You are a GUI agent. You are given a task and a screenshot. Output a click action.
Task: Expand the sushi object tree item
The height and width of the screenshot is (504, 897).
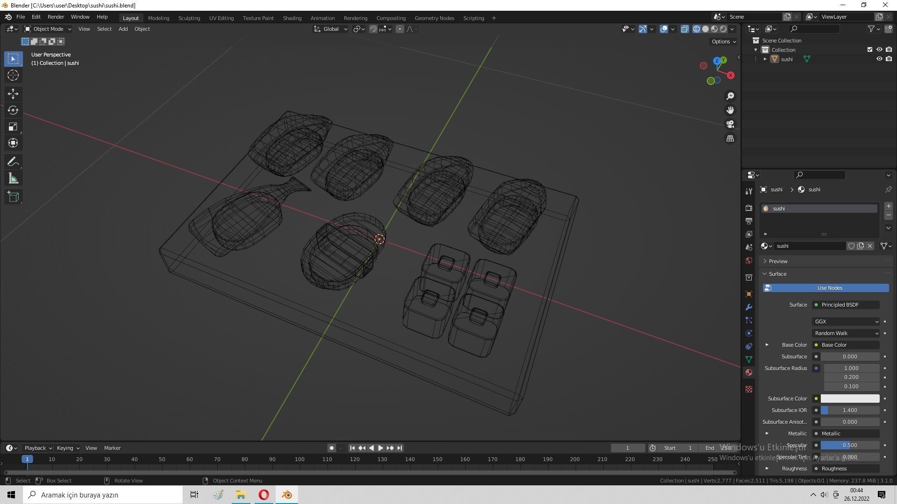pyautogui.click(x=765, y=59)
